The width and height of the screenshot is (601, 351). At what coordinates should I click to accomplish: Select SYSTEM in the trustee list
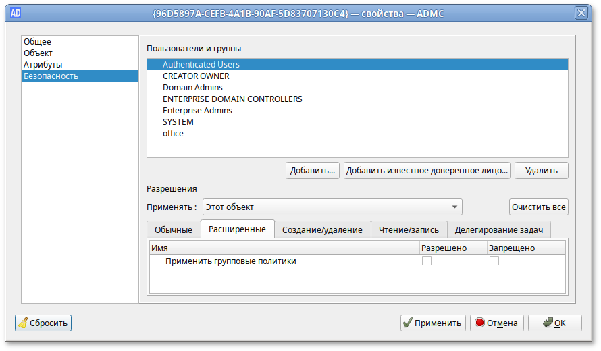357,122
